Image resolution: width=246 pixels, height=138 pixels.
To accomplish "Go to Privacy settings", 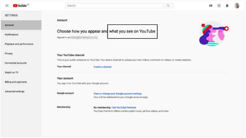I will pyautogui.click(x=21, y=54).
